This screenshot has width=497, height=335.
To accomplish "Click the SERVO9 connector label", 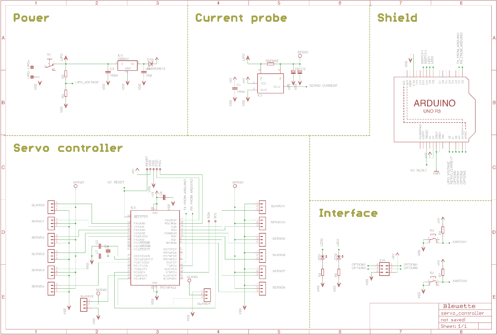I will click(279, 239).
